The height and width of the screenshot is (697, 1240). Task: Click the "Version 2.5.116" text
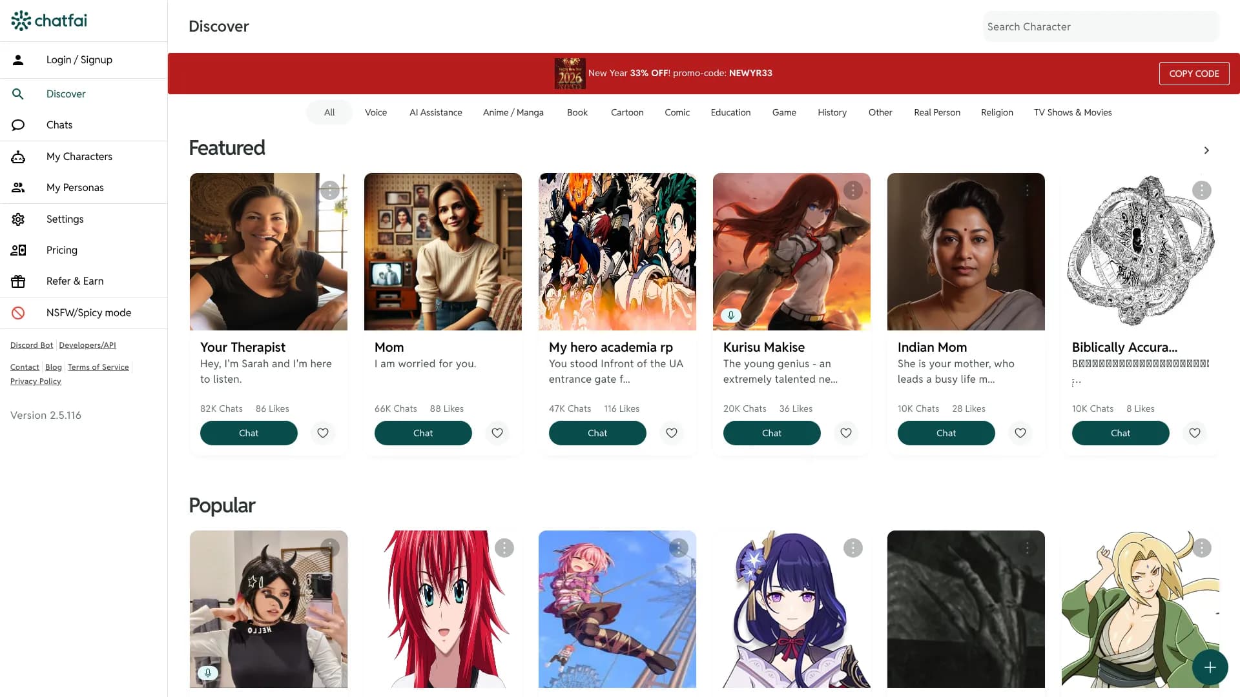46,416
